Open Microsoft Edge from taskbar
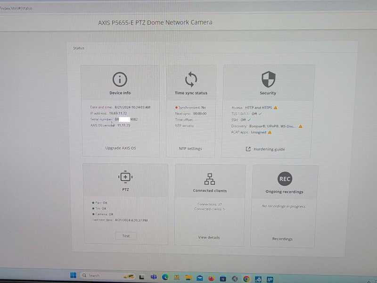377x283 pixels. point(165,277)
